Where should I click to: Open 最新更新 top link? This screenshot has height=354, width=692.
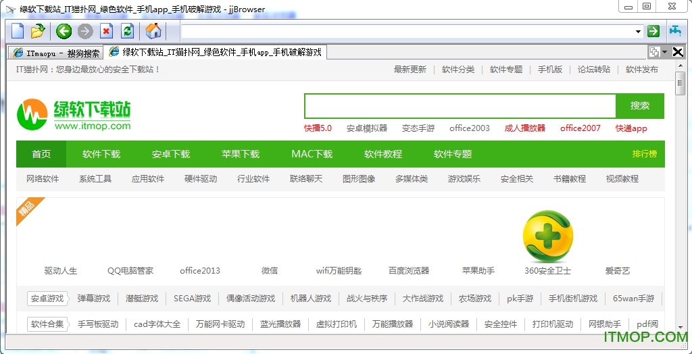[x=410, y=70]
